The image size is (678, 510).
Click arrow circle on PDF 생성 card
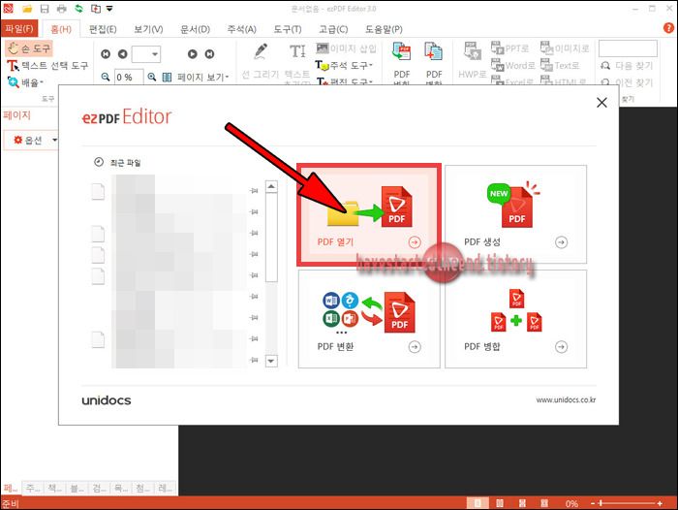[561, 242]
